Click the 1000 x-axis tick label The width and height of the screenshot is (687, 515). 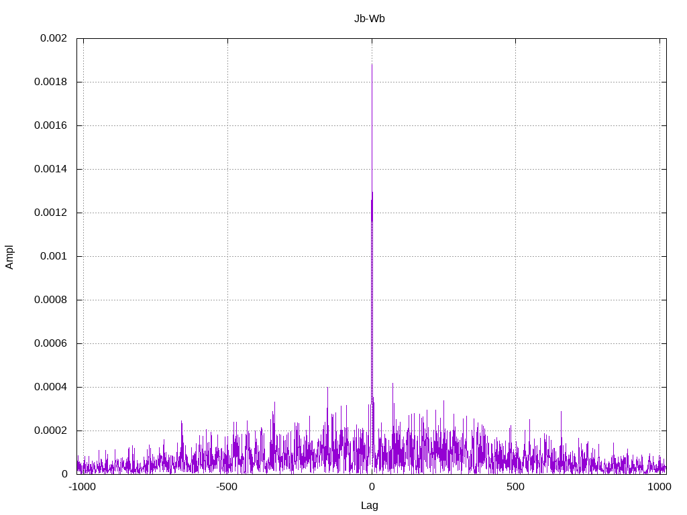pos(659,487)
